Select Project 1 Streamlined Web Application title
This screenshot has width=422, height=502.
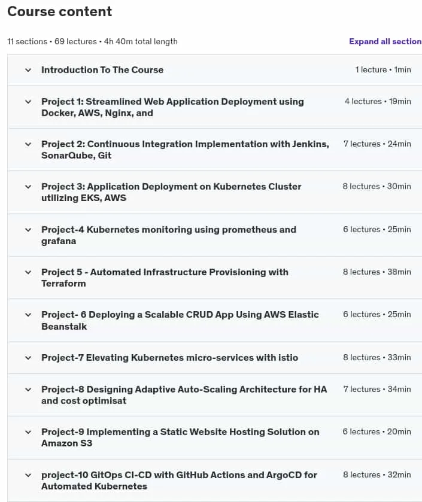(x=172, y=107)
